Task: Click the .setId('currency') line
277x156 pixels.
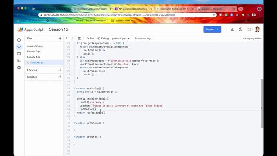Action: [x=92, y=102]
